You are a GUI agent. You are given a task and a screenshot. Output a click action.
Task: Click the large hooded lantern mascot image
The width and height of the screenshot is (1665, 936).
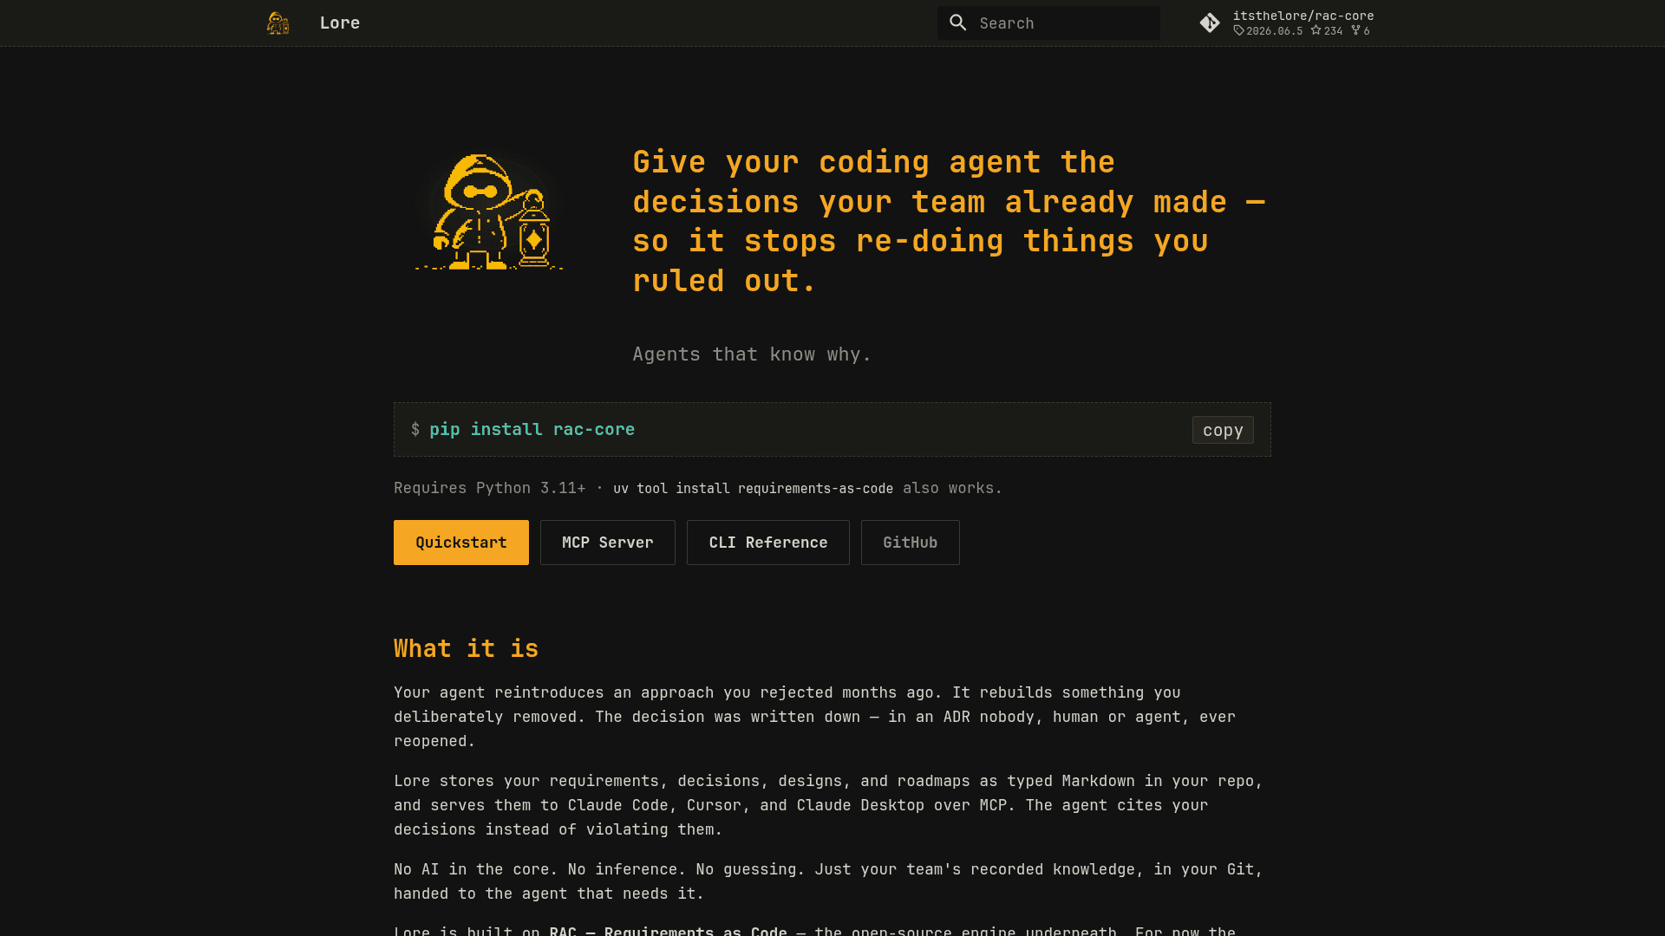489,211
